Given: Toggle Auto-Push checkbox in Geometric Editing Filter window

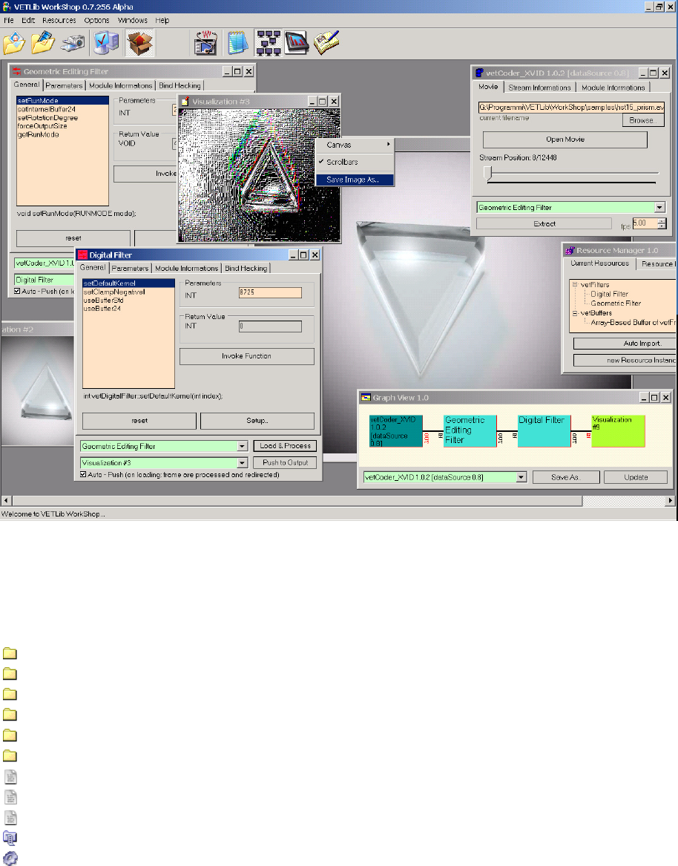Looking at the screenshot, I should 17,291.
